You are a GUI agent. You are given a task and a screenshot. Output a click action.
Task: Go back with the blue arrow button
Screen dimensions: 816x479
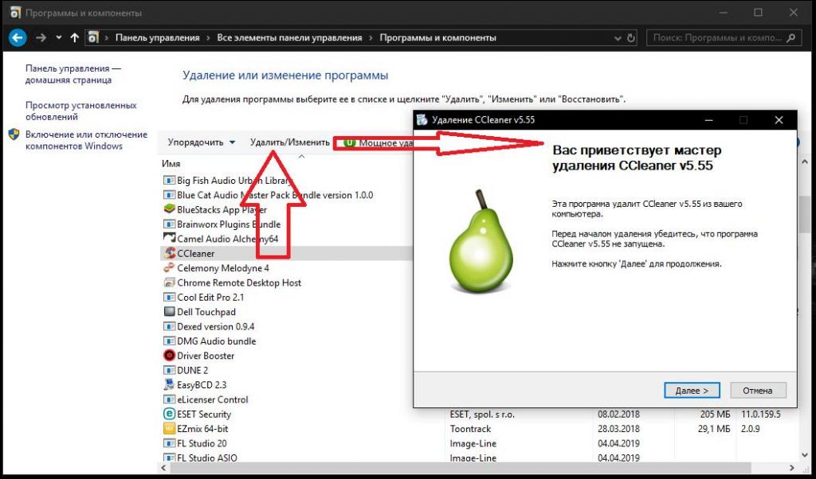[x=18, y=37]
